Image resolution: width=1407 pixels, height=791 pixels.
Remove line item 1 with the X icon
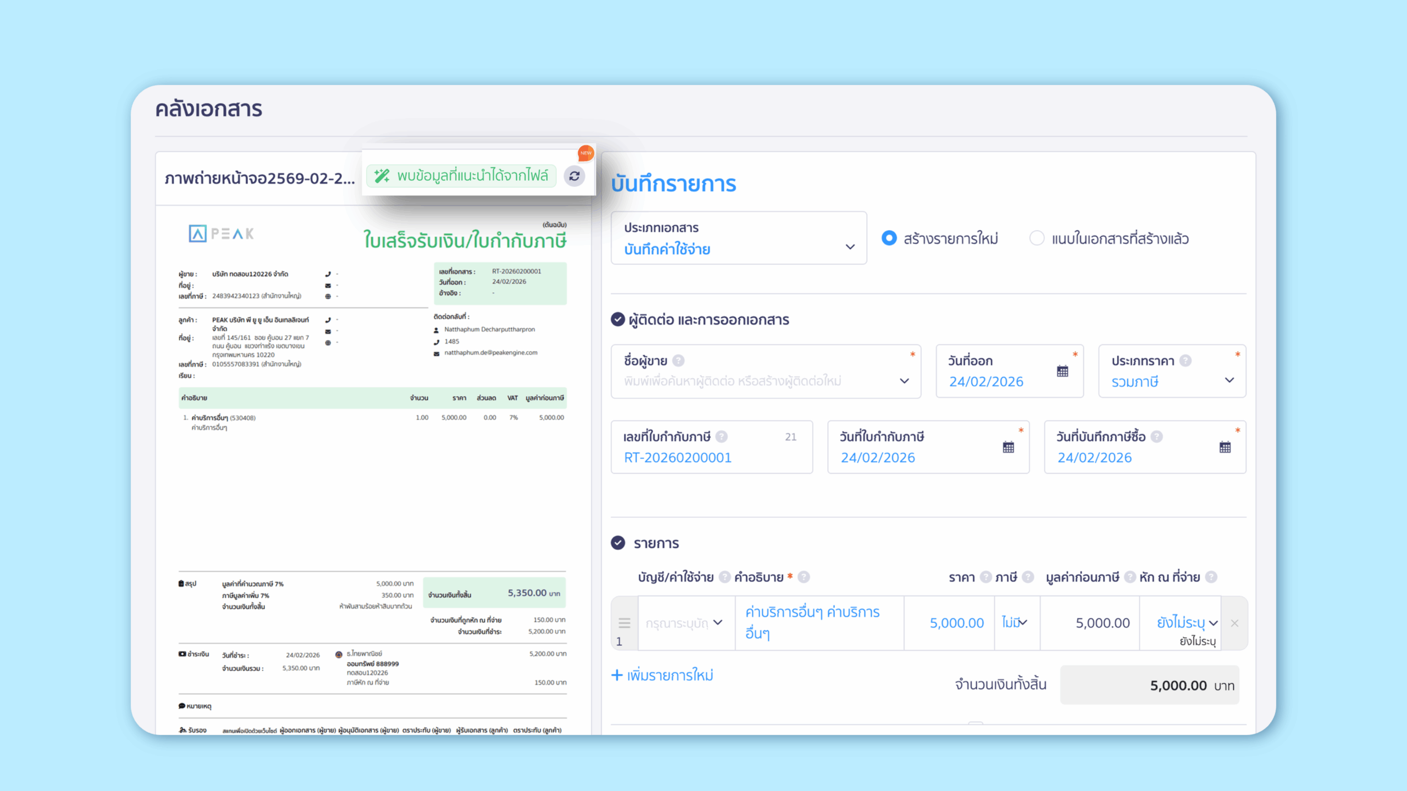pyautogui.click(x=1234, y=623)
